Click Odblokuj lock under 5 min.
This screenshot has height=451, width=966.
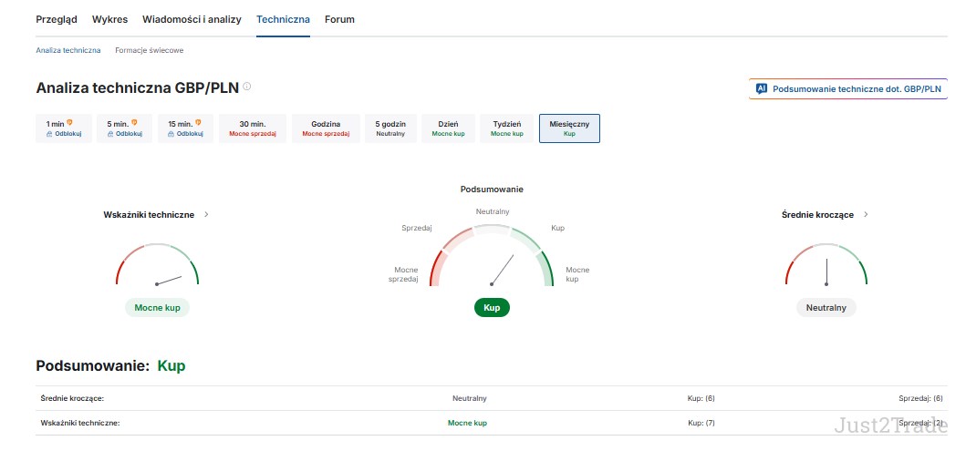(x=124, y=134)
